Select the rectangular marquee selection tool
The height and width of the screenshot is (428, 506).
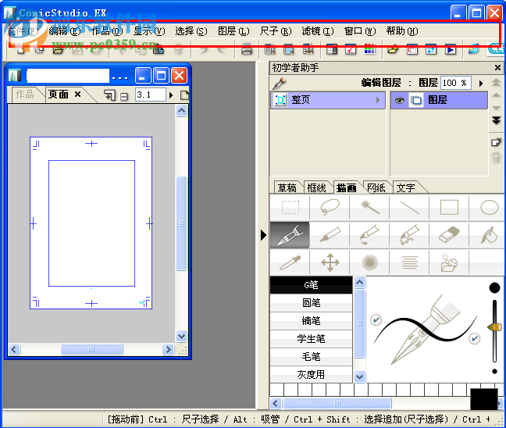pos(290,208)
